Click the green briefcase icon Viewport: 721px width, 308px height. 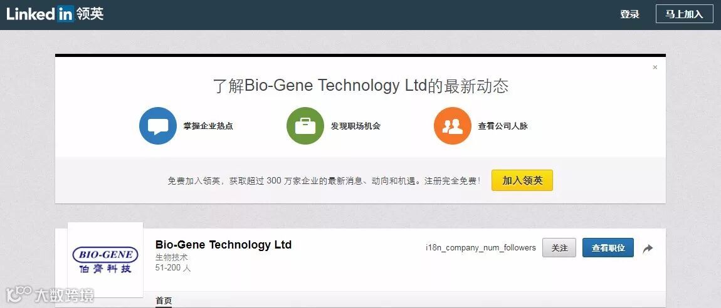(x=305, y=126)
